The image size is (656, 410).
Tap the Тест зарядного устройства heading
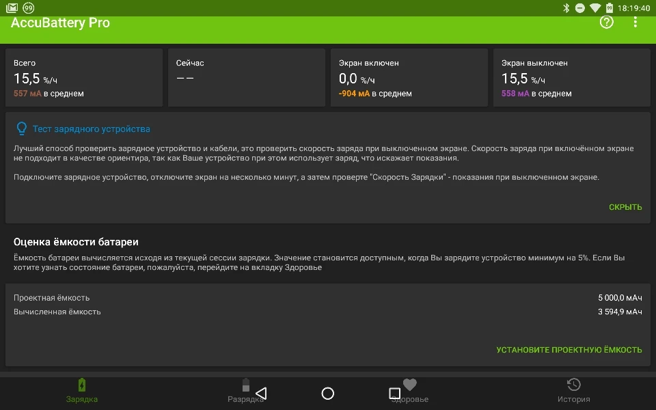[91, 129]
